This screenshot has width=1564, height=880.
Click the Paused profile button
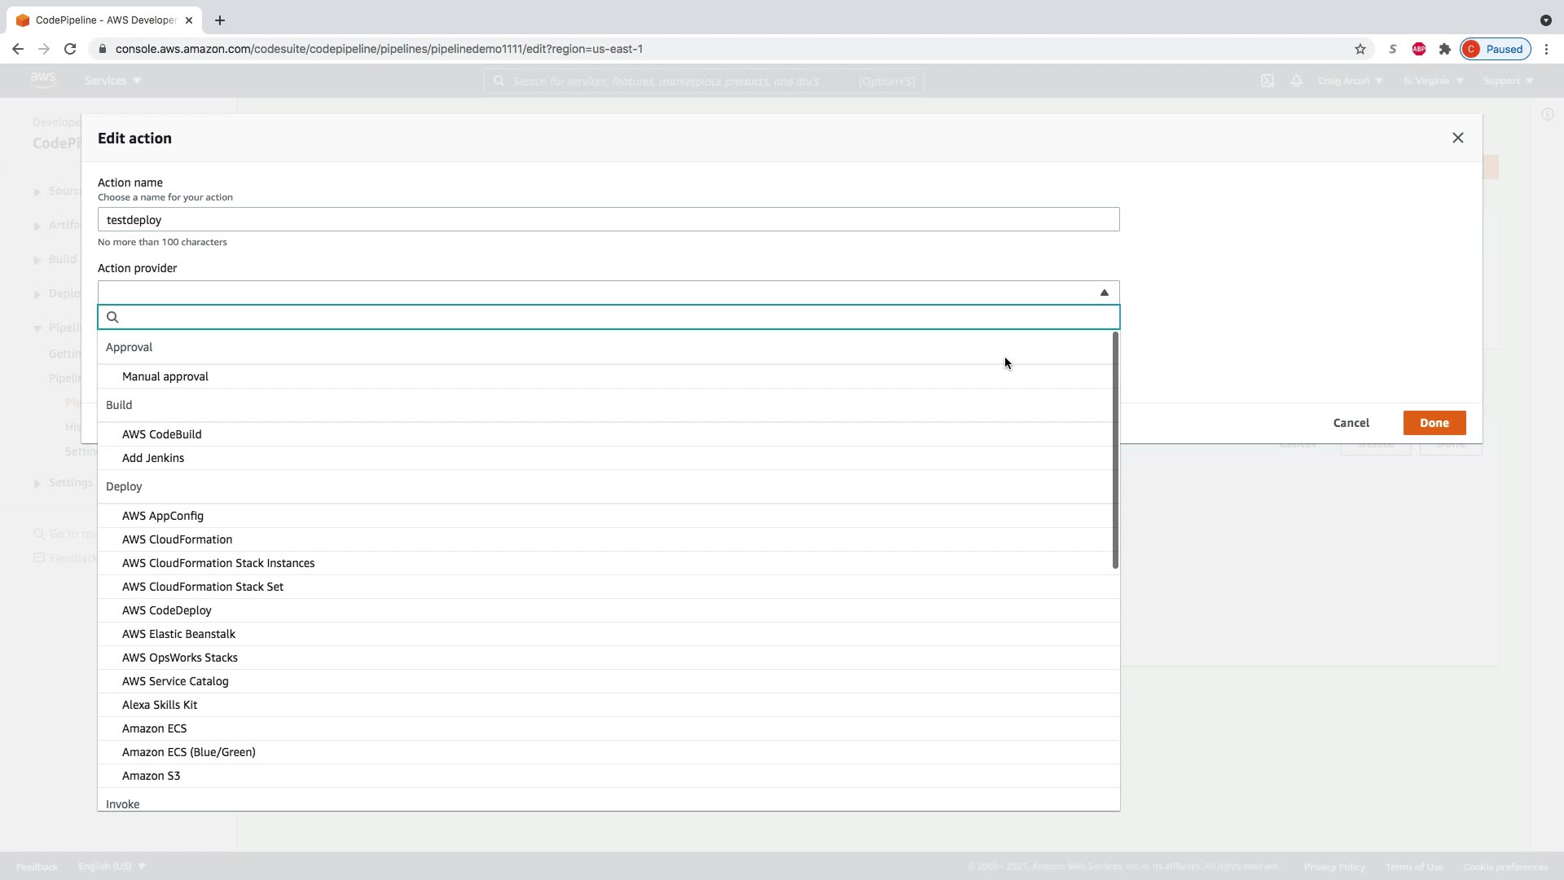click(x=1495, y=49)
